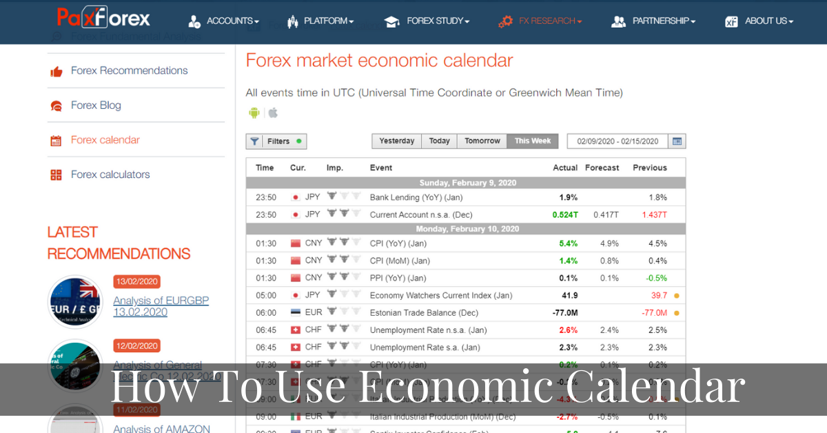
Task: Click the Forex calculators grid icon
Action: coord(56,174)
